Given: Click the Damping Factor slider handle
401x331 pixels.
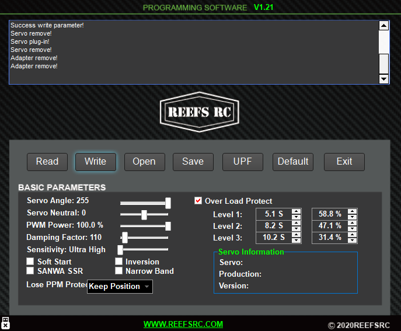Looking at the screenshot, I should 125,238.
